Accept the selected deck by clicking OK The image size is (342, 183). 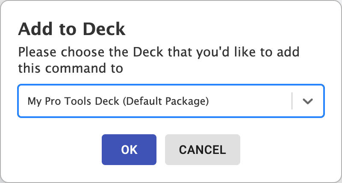pos(129,150)
